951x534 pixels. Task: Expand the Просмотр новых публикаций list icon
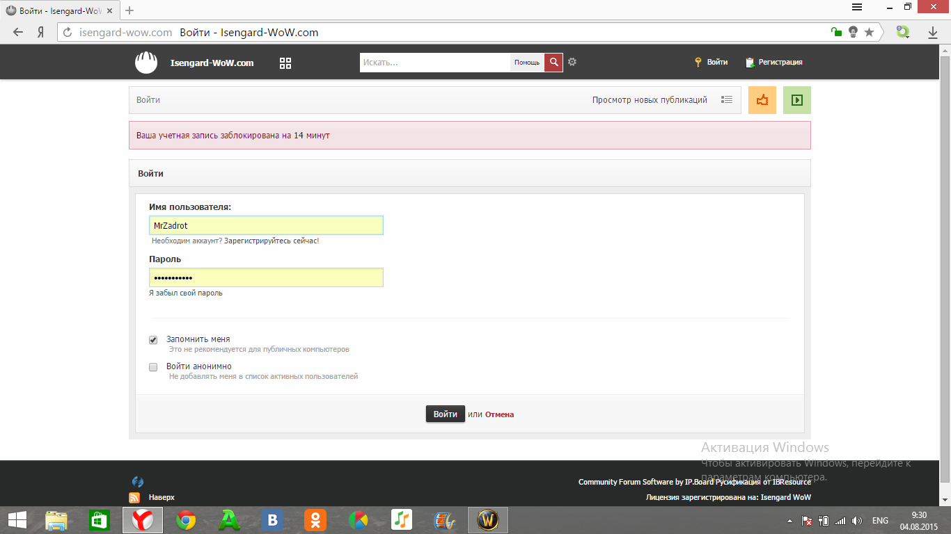coord(727,100)
